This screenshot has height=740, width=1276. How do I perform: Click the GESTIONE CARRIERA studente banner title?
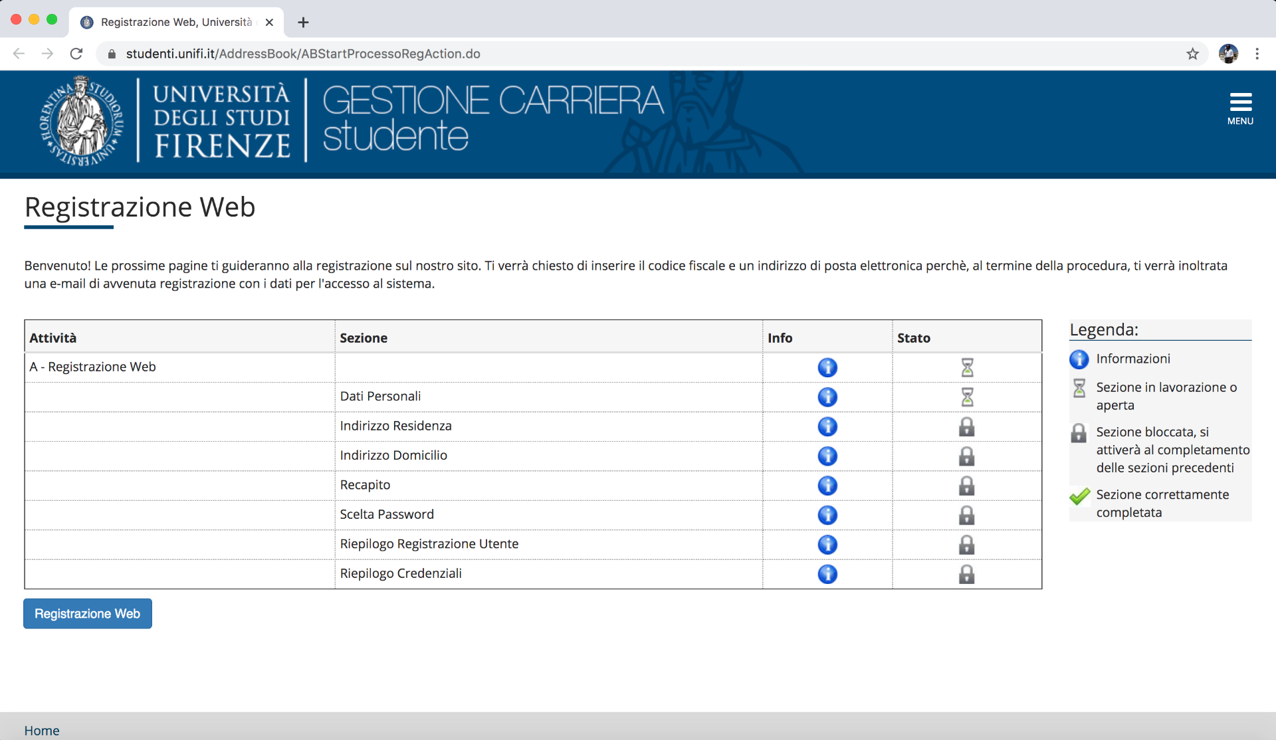click(492, 118)
